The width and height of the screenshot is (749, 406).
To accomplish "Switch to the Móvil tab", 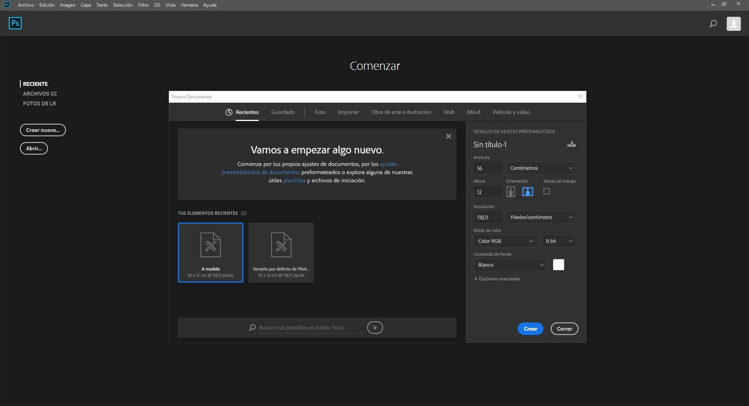I will click(x=474, y=112).
